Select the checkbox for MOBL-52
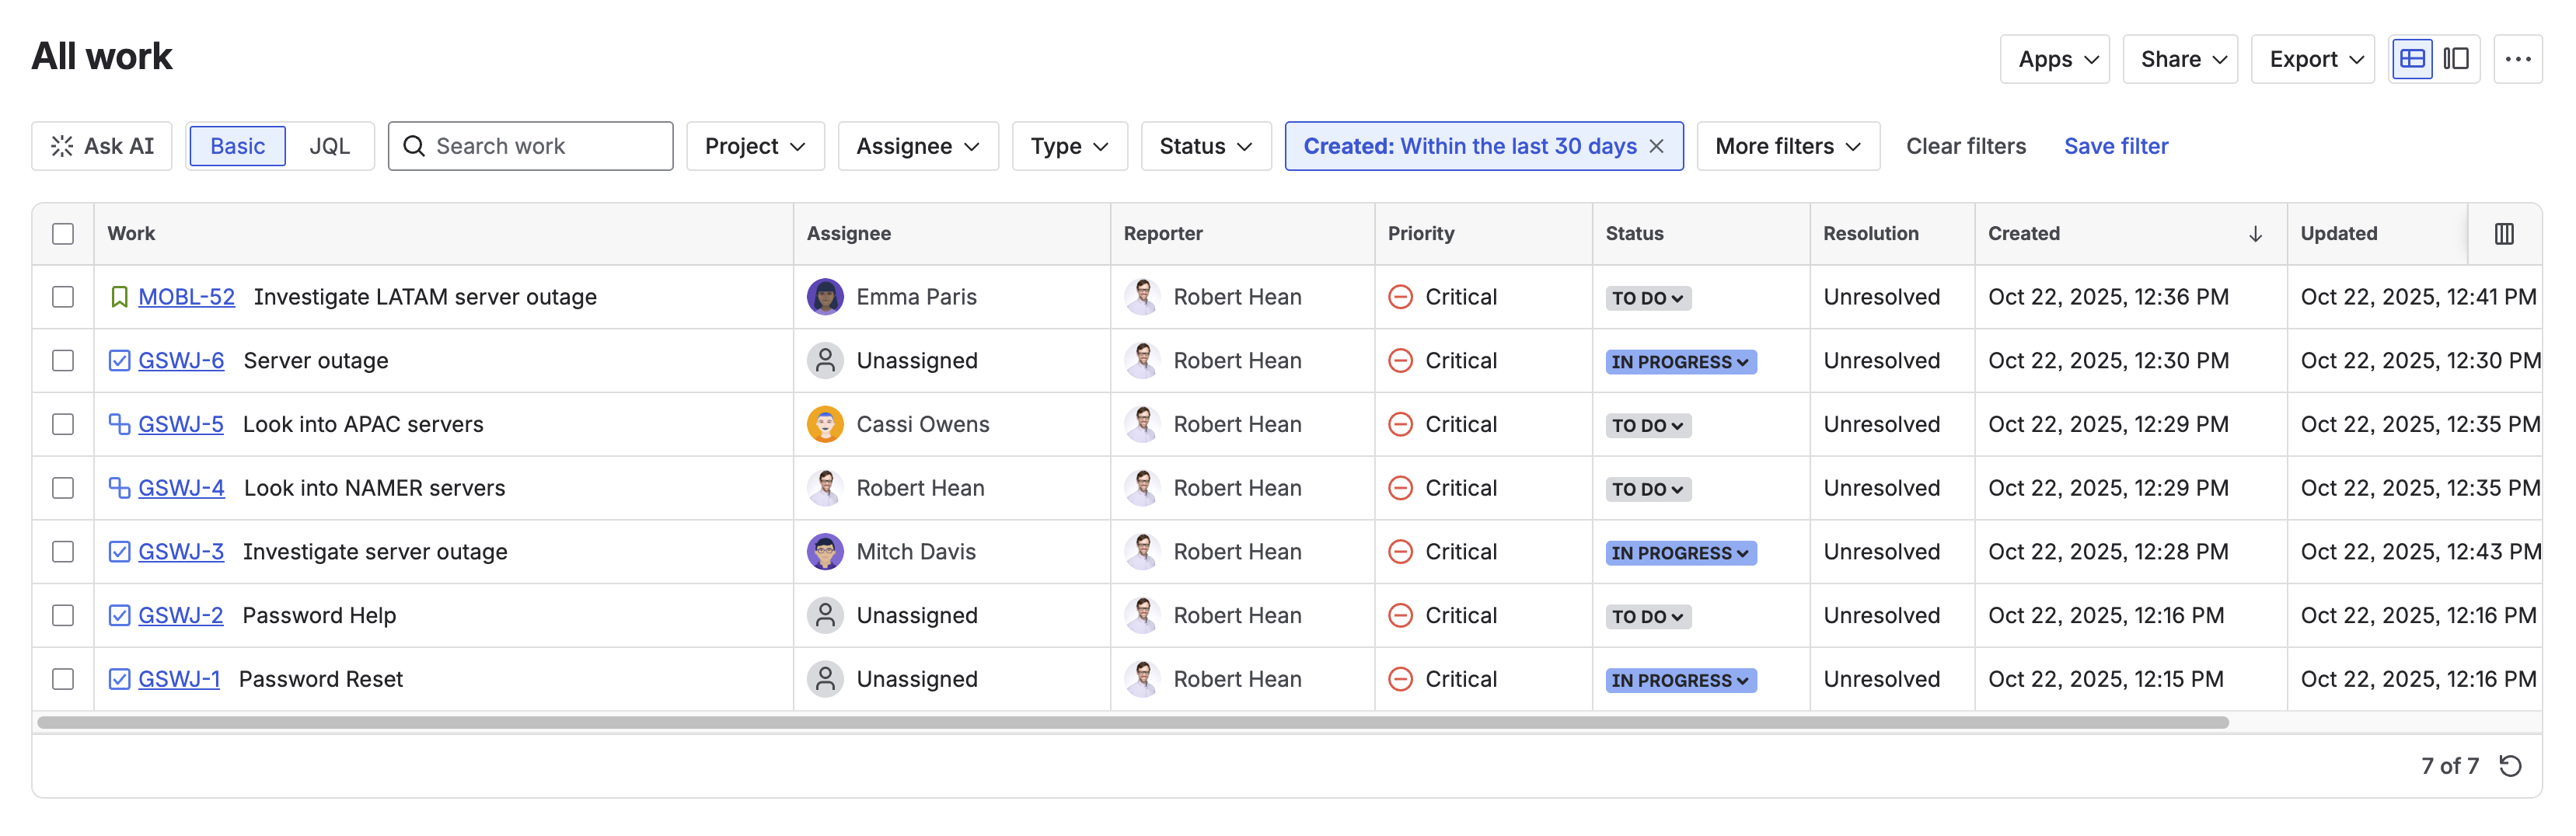This screenshot has width=2576, height=836. (63, 297)
